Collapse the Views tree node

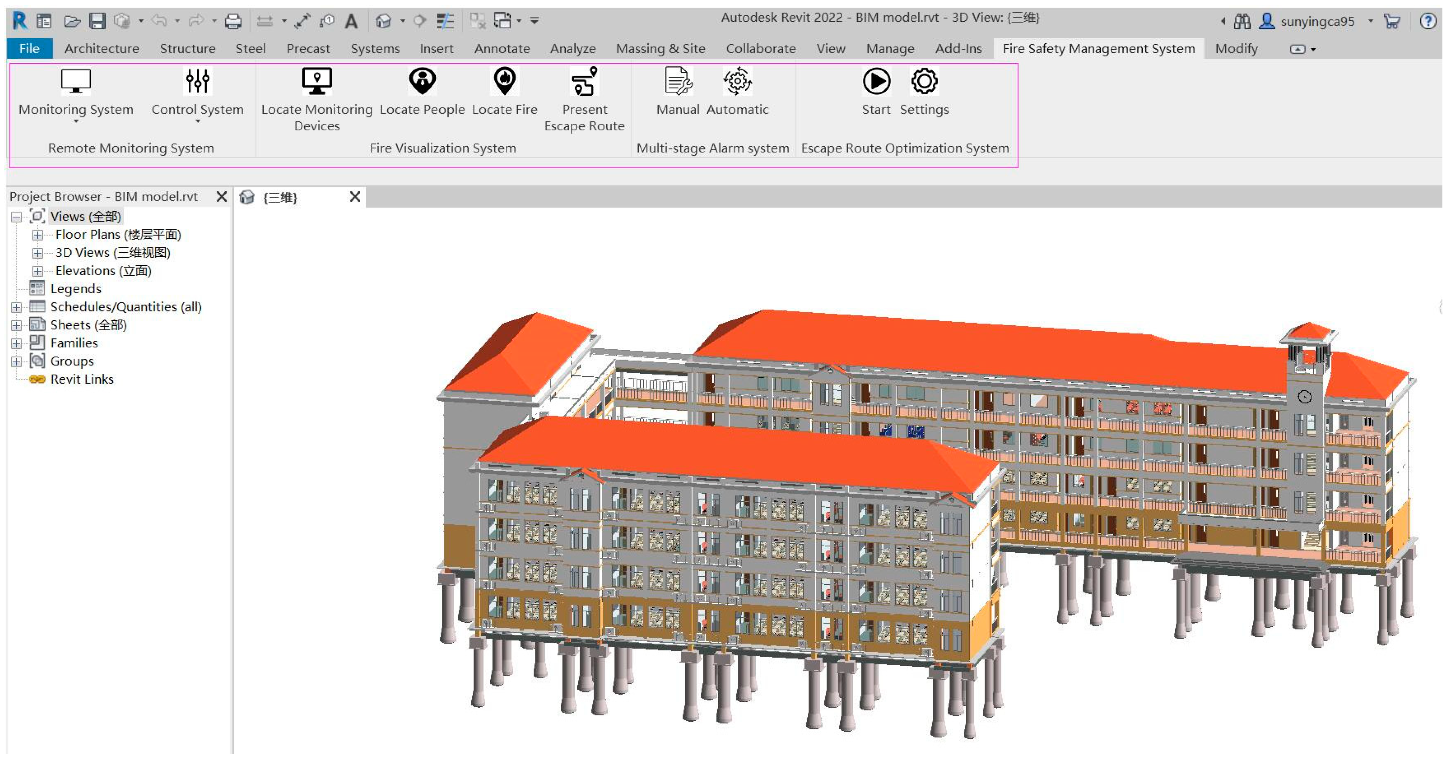tap(16, 217)
